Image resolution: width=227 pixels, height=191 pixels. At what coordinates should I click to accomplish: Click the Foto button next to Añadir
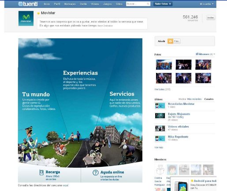click(x=177, y=41)
